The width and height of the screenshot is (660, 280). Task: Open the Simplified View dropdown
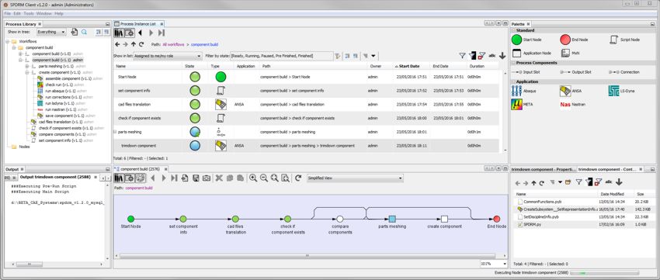[x=355, y=178]
